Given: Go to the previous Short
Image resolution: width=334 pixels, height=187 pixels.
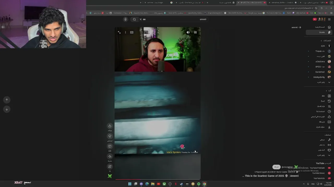Looking at the screenshot, I should (x=7, y=100).
